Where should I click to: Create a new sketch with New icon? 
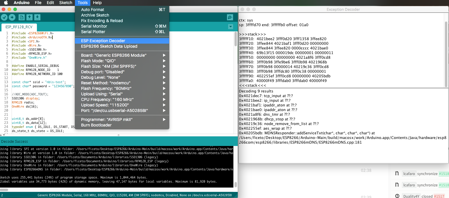click(x=22, y=17)
